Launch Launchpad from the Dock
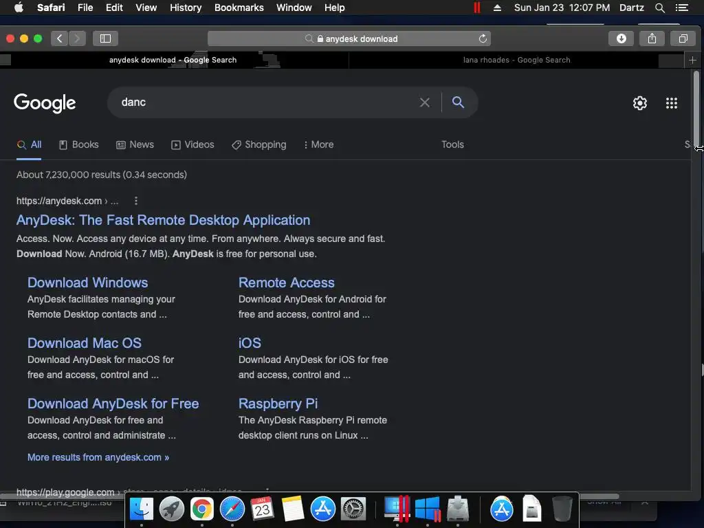This screenshot has width=704, height=528. [171, 509]
